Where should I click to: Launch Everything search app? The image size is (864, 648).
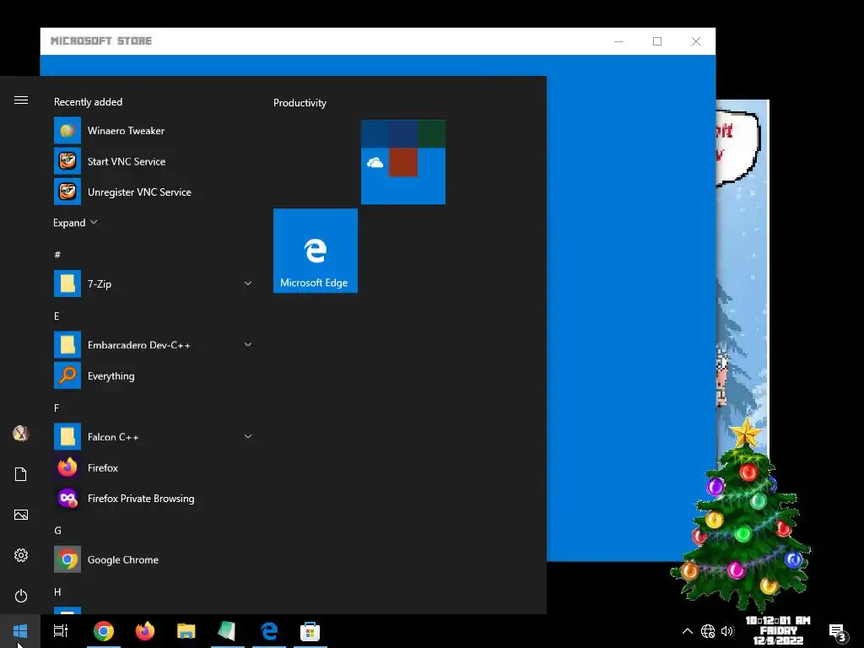coord(153,375)
